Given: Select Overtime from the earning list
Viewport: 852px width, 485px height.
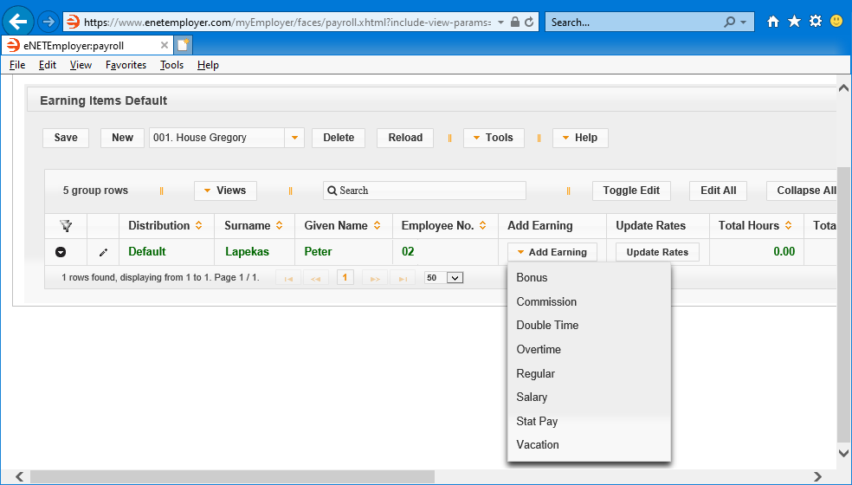Looking at the screenshot, I should point(539,350).
